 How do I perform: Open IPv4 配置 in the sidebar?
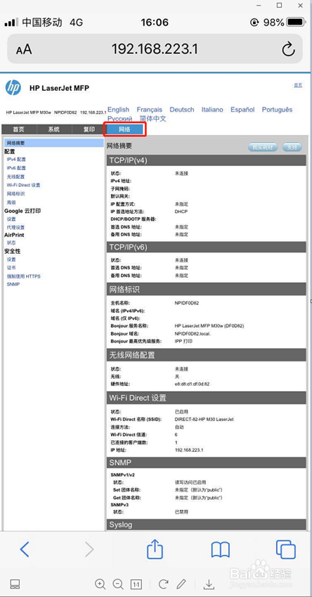(16, 160)
